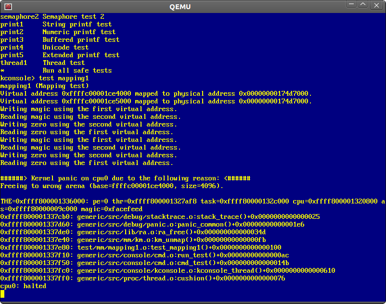Close the QEMU window
This screenshot has height=304, width=386.
[376, 6]
